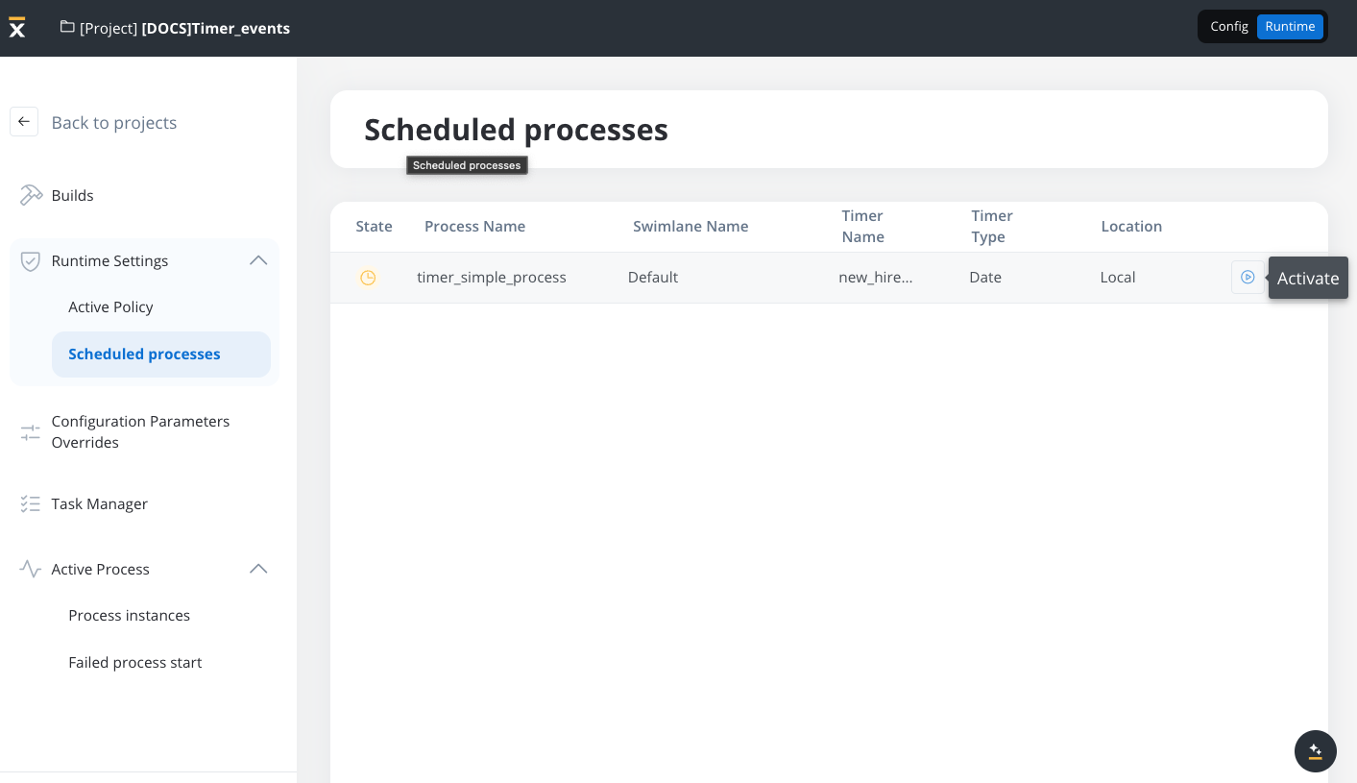Click the Timer Name column header

(x=862, y=227)
